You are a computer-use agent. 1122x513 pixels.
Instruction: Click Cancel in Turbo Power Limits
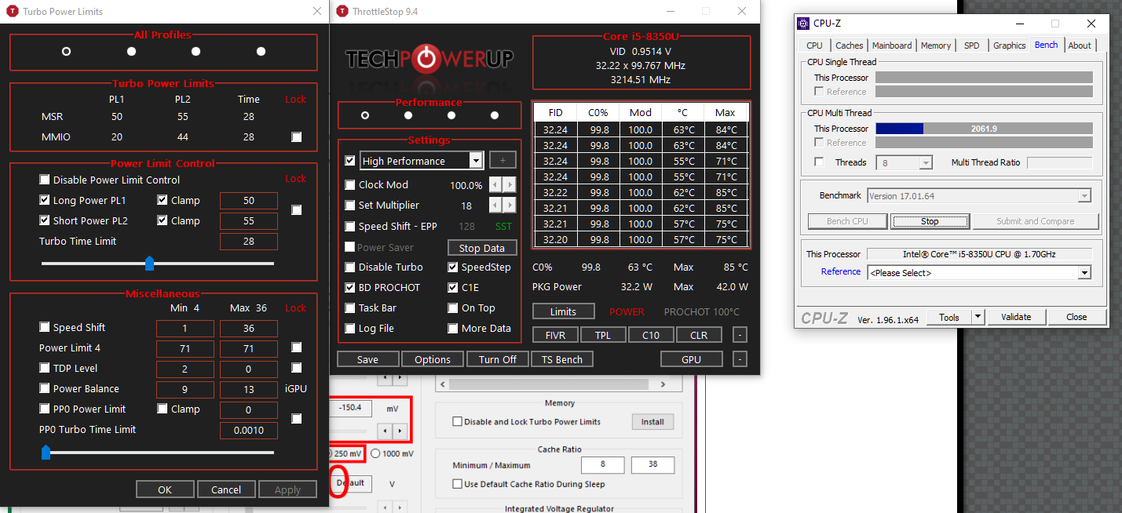[226, 489]
